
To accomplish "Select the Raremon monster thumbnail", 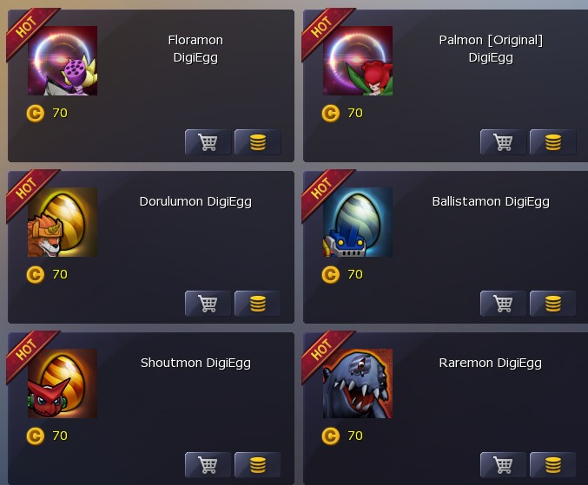I will point(358,383).
